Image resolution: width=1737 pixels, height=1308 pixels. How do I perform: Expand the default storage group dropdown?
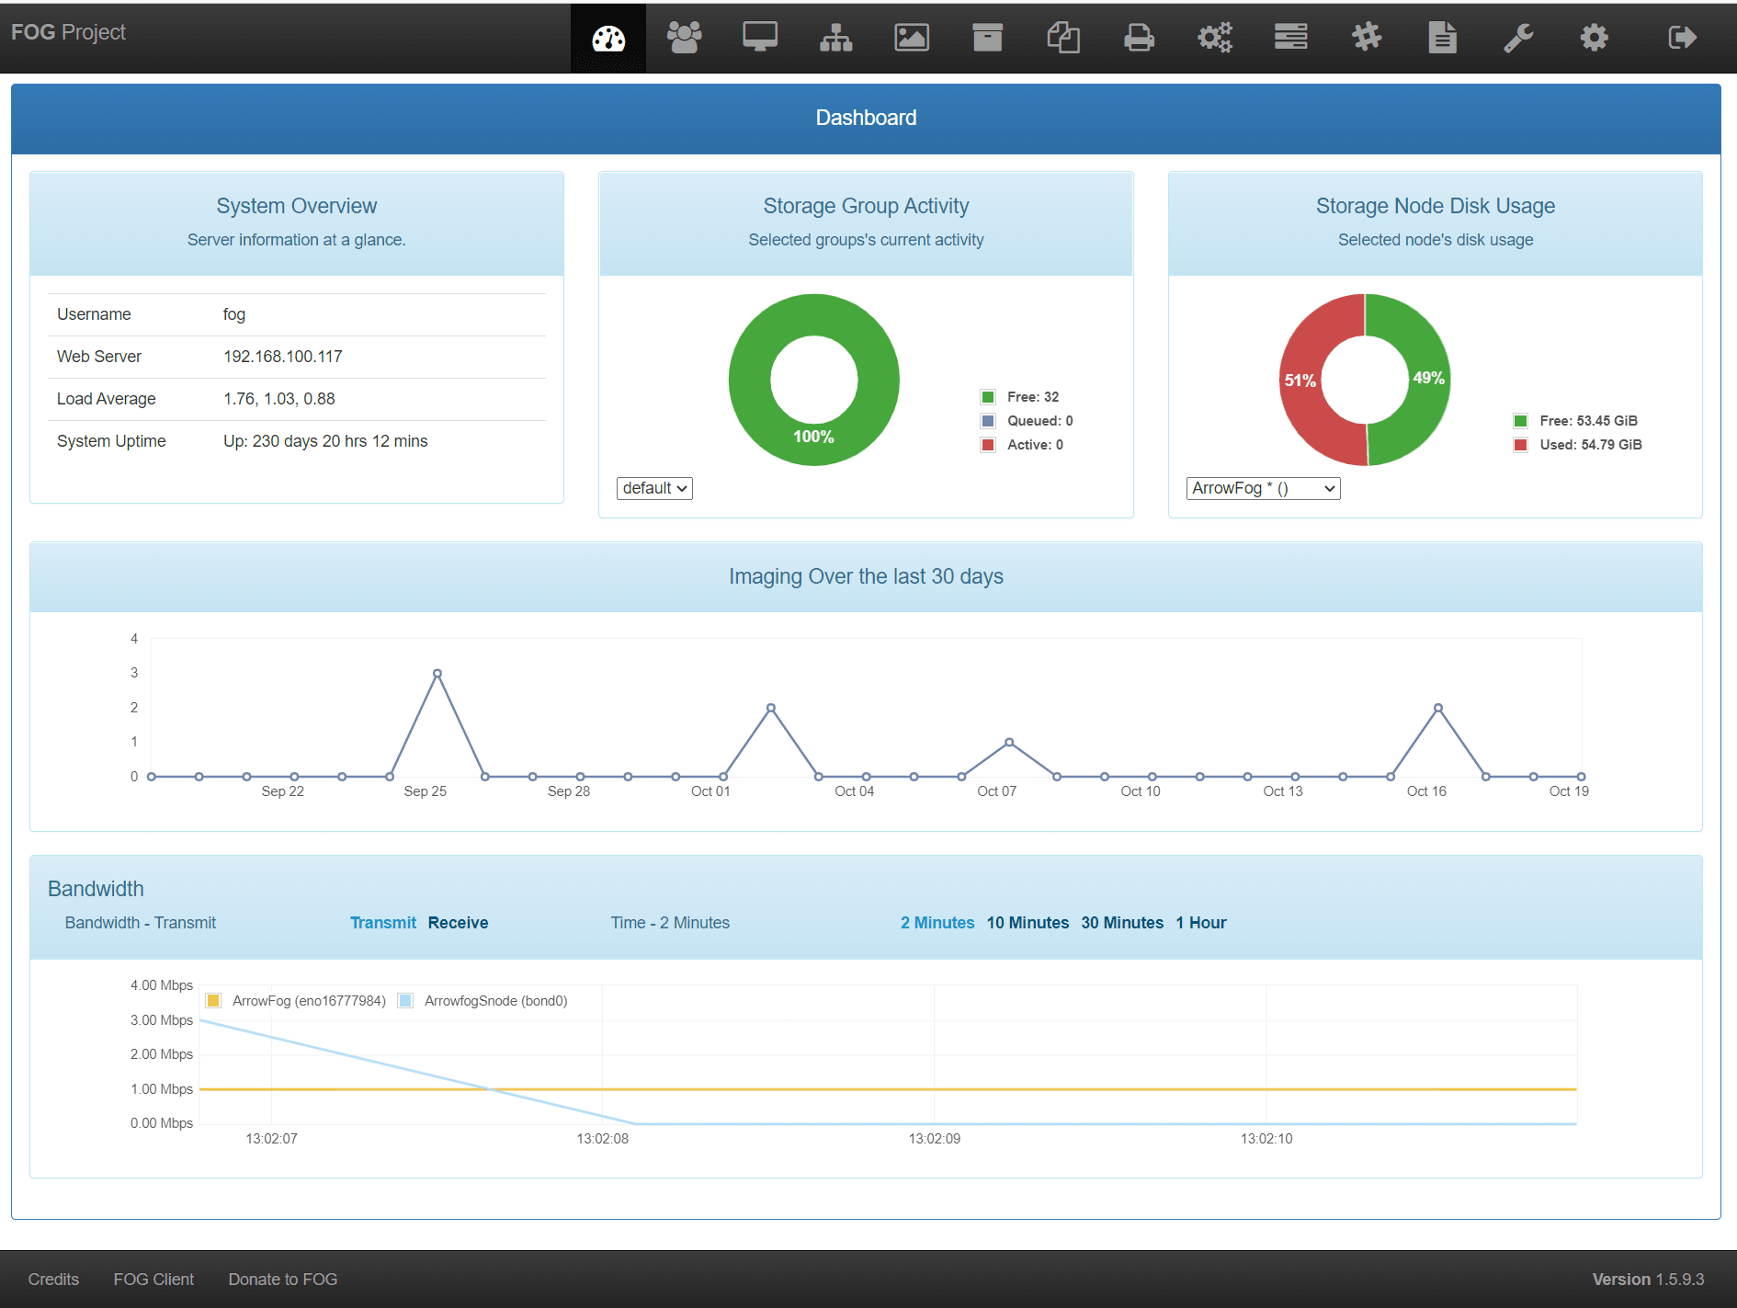tap(654, 488)
